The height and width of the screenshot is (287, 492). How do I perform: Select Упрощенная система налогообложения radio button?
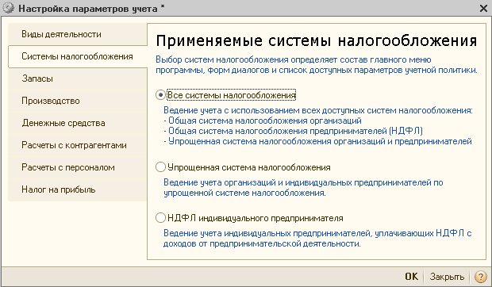(160, 167)
